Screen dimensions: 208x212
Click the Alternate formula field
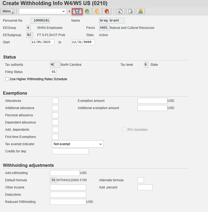pos(140,180)
